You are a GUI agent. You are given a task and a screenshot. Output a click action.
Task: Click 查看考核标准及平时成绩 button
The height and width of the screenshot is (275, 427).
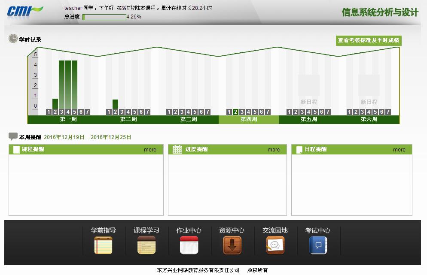[369, 40]
